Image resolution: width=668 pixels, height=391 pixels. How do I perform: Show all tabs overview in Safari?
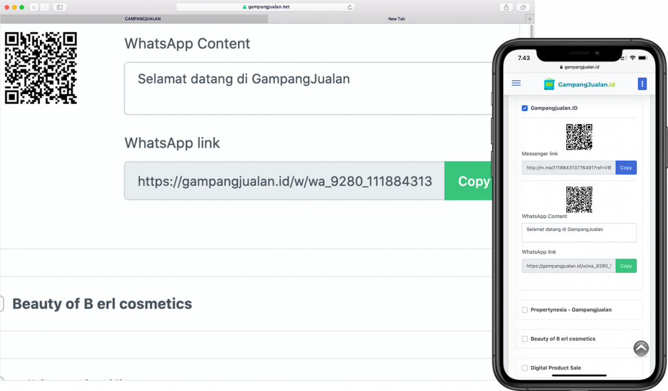coord(523,7)
